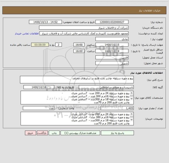Click delivery city field 'شیراز'

(x=112, y=63)
